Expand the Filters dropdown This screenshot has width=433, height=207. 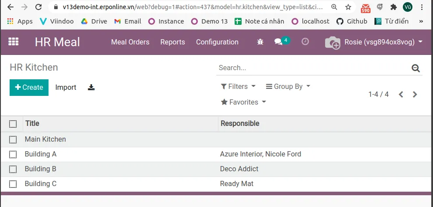click(238, 86)
